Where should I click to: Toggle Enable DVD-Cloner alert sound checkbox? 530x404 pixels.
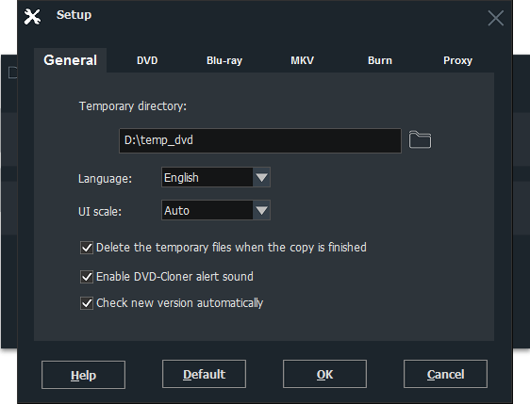click(87, 277)
